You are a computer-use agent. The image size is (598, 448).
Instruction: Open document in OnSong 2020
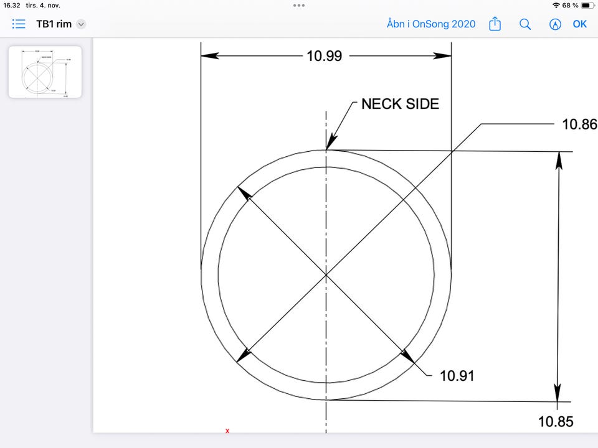click(431, 24)
